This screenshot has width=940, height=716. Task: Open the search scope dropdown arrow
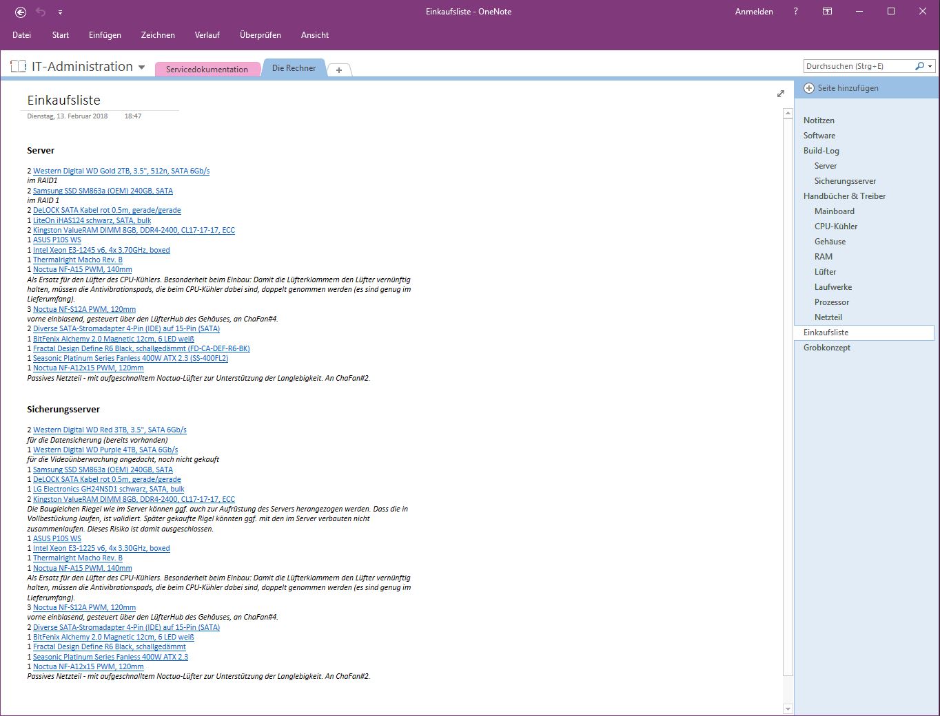[930, 67]
